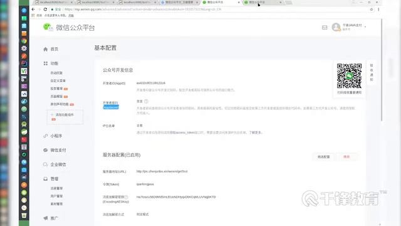Image resolution: width=401 pixels, height=226 pixels.
Task: Click the page vertical scrollbar
Action: 382,69
